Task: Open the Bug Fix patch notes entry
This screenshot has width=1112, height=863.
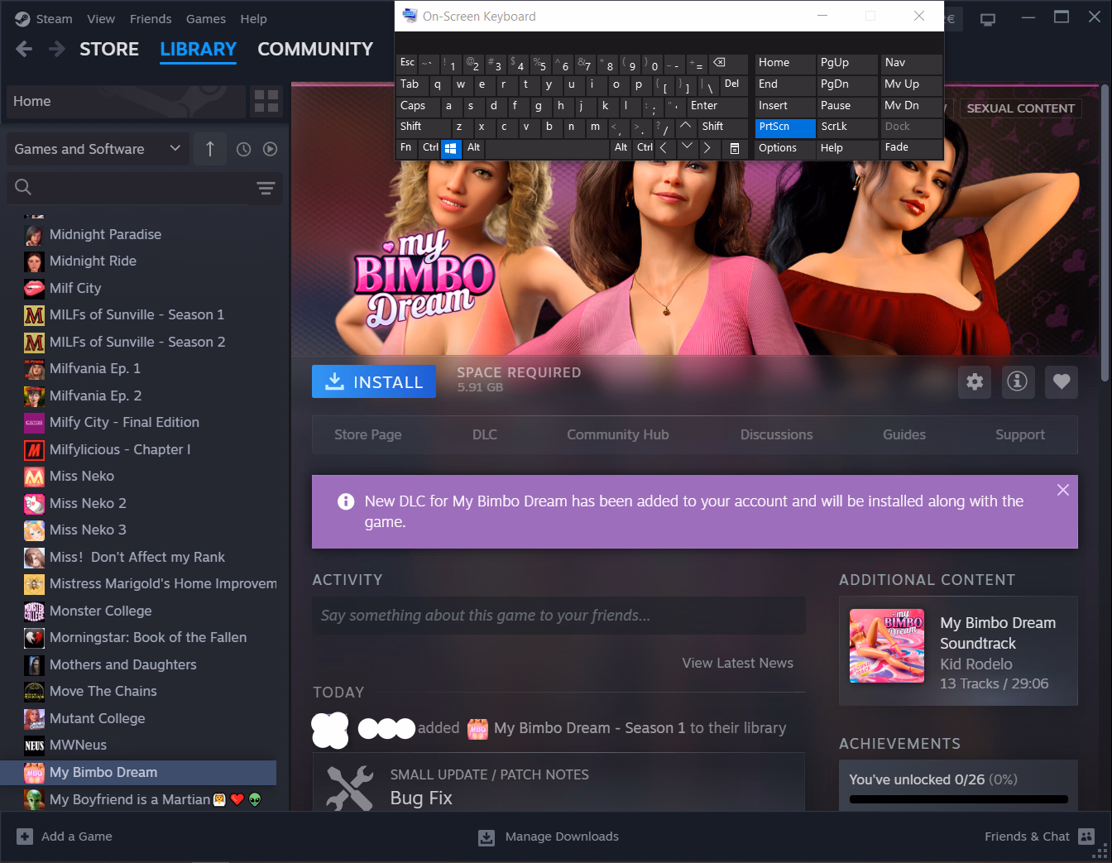Action: tap(558, 783)
